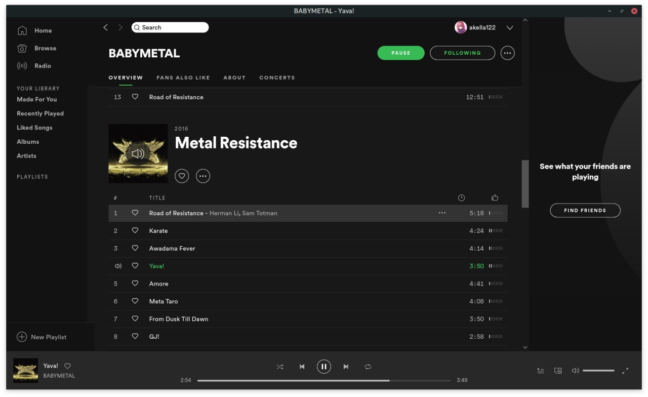648x397 pixels.
Task: Enter full screen mode
Action: click(x=625, y=371)
